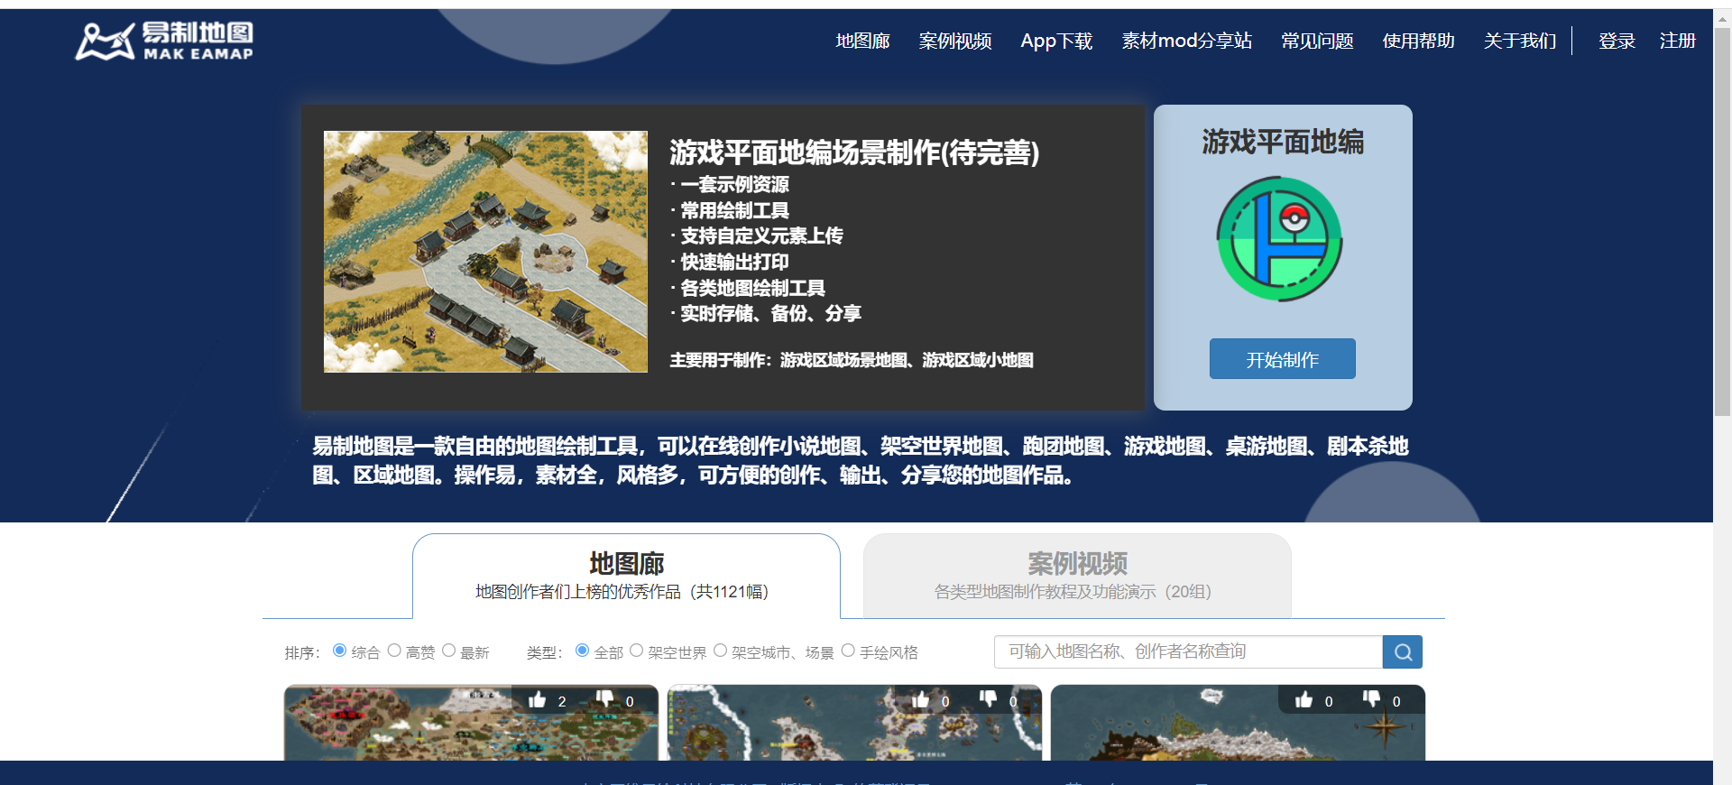Select the 最新 sort radio button
The width and height of the screenshot is (1732, 785).
tap(449, 651)
